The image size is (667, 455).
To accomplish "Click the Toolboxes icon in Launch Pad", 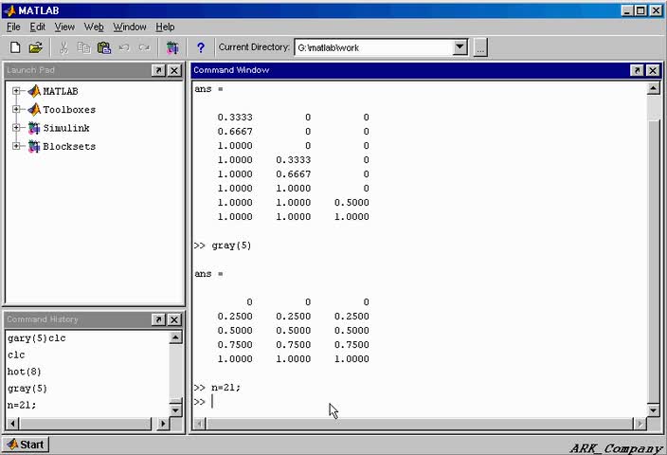I will tap(34, 109).
